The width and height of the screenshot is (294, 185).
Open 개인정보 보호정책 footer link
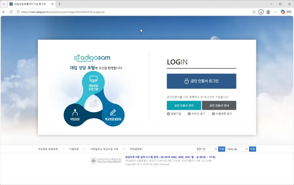coord(48,149)
